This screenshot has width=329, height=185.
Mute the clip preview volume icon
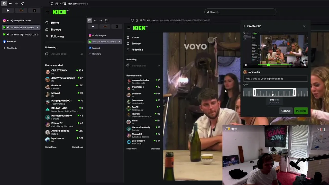click(305, 65)
